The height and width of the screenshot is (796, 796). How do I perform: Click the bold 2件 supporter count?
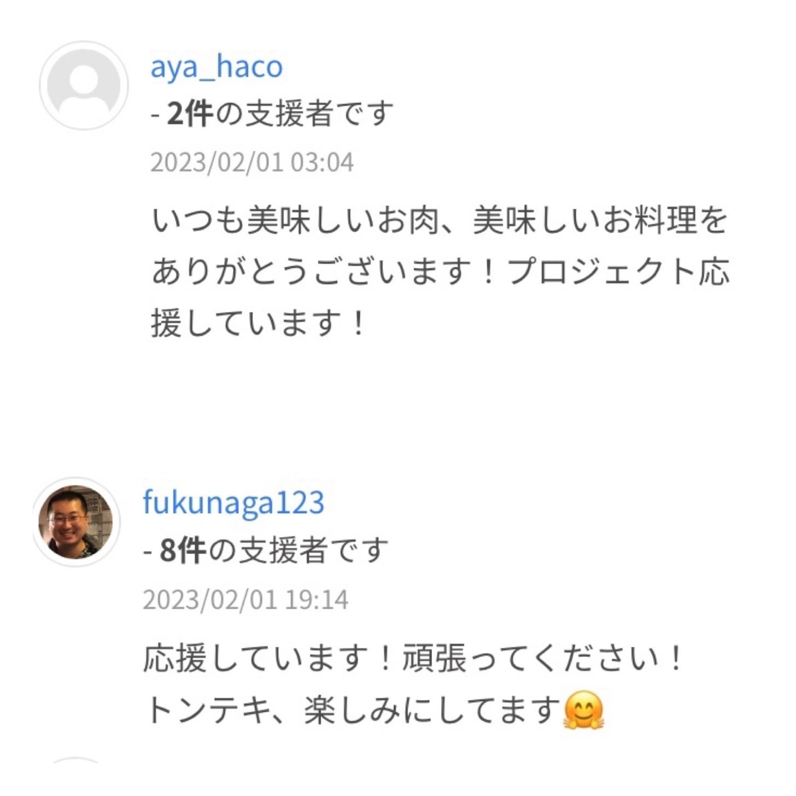[x=189, y=114]
